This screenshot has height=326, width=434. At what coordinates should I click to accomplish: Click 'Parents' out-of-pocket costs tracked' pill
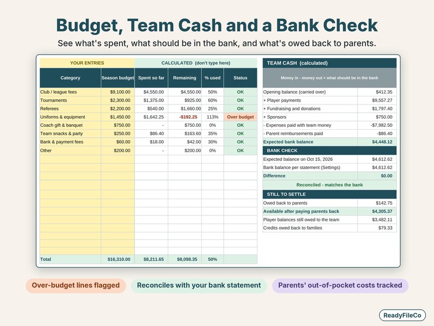(x=340, y=286)
